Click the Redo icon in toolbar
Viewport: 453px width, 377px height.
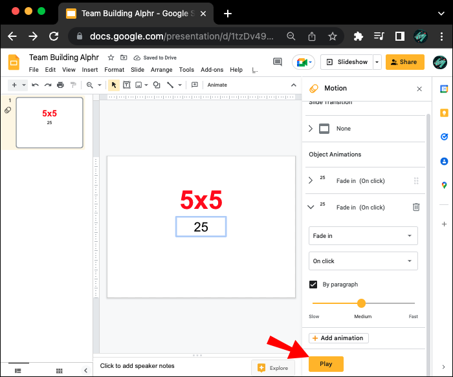click(48, 85)
